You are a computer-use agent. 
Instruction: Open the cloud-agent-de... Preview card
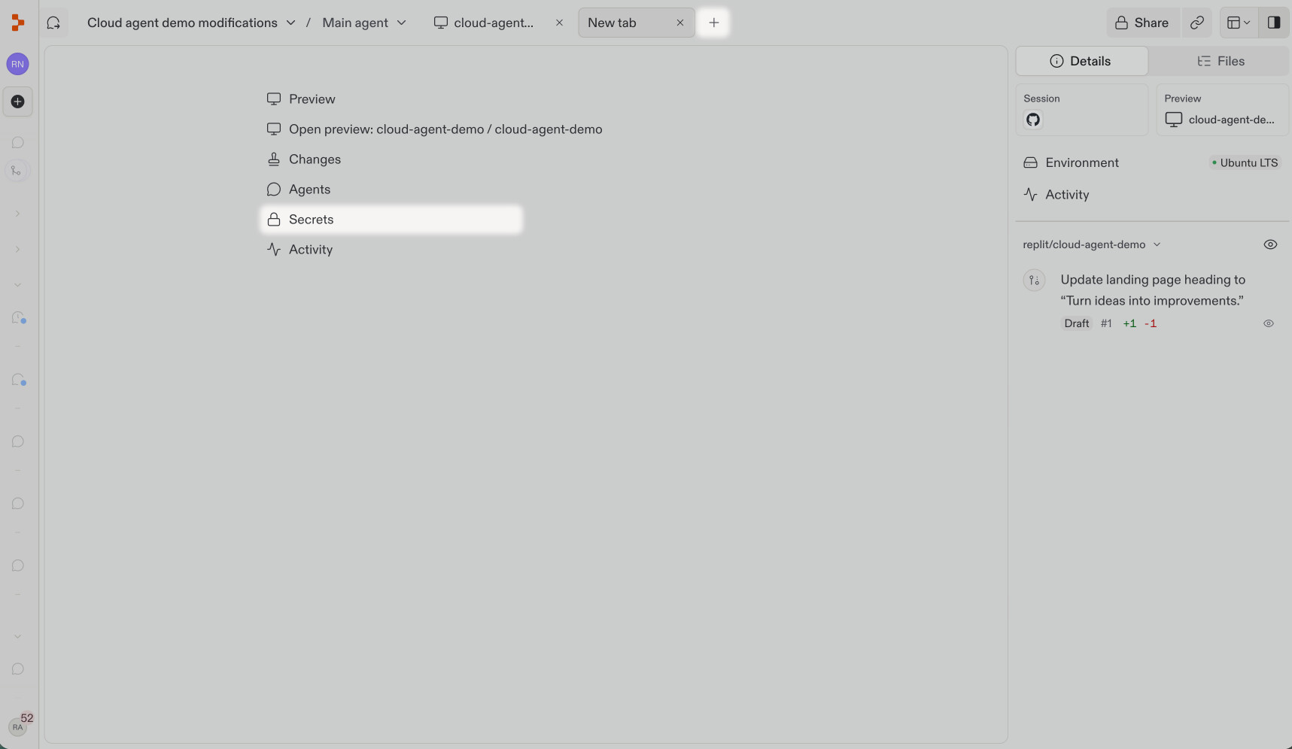pyautogui.click(x=1222, y=110)
